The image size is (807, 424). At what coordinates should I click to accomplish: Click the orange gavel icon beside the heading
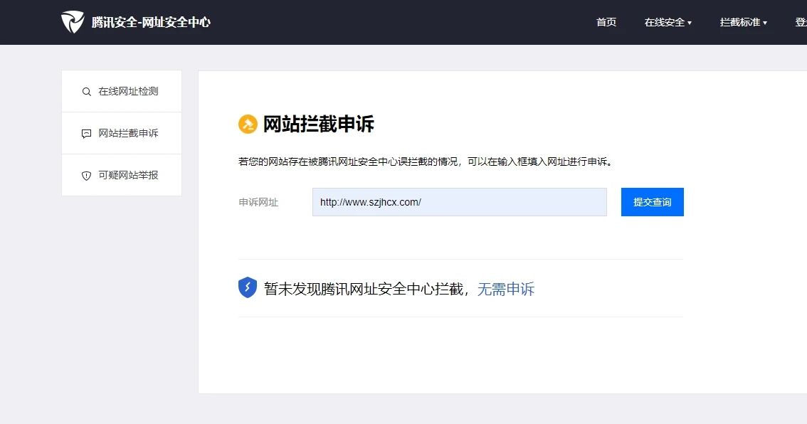click(248, 124)
